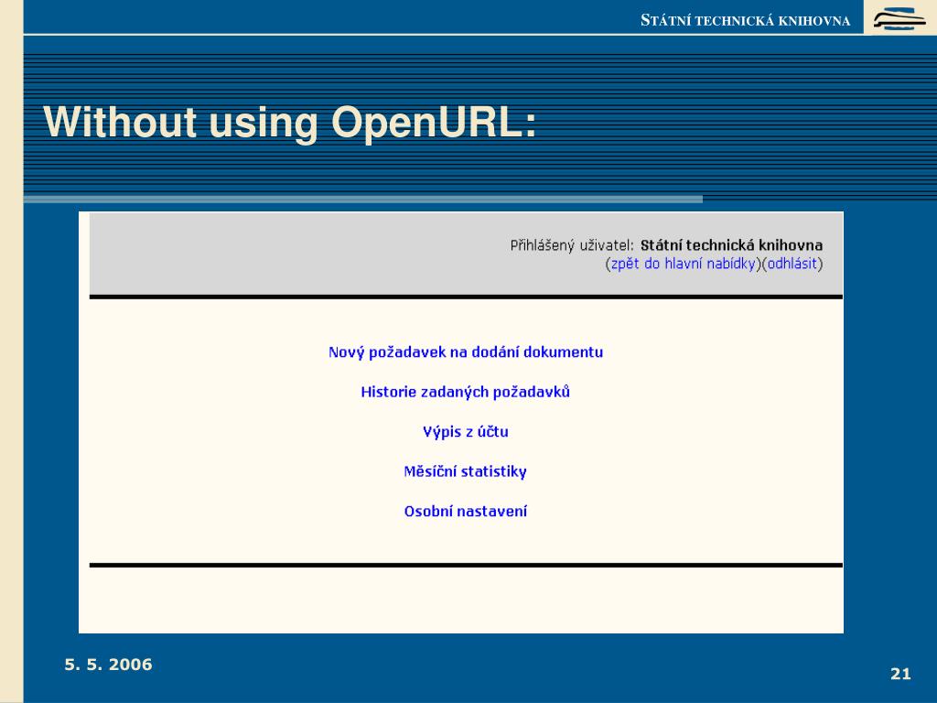Log out via the 'odhlásit' link
Viewport: 937px width, 703px height.
pyautogui.click(x=792, y=264)
